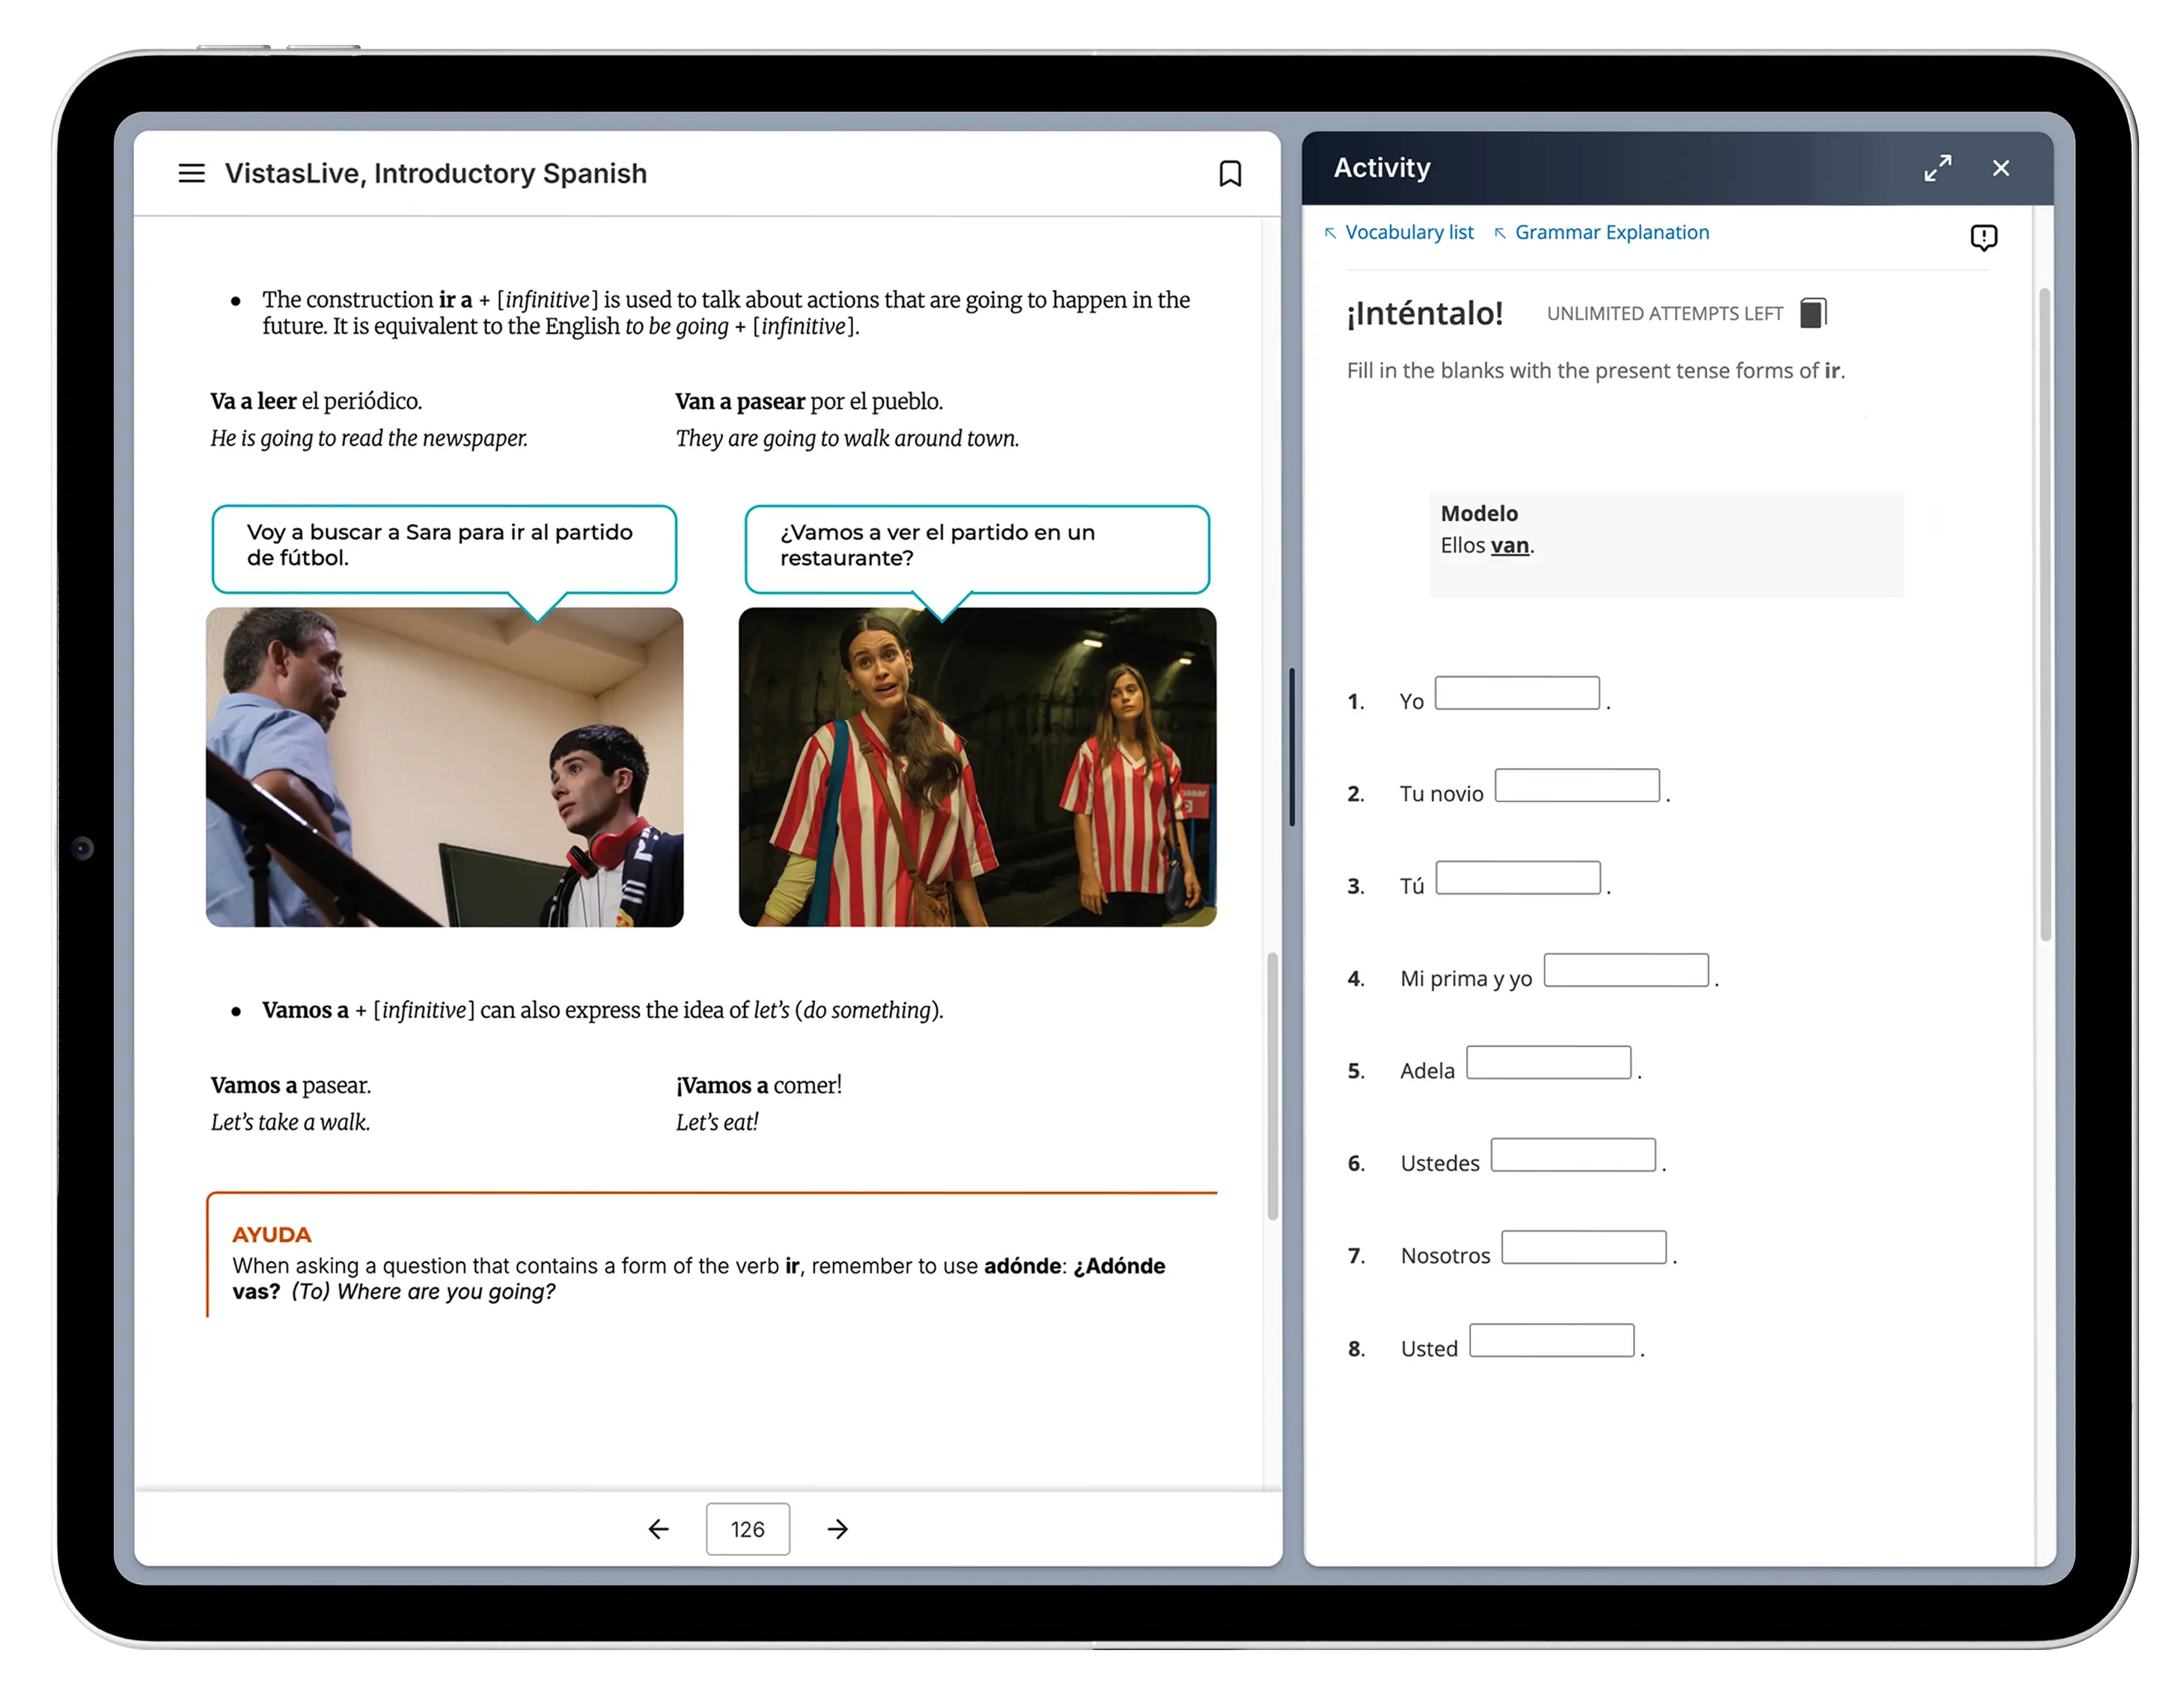Click the photo of man and boy on stairs
This screenshot has height=1695, width=2184.
pos(444,767)
